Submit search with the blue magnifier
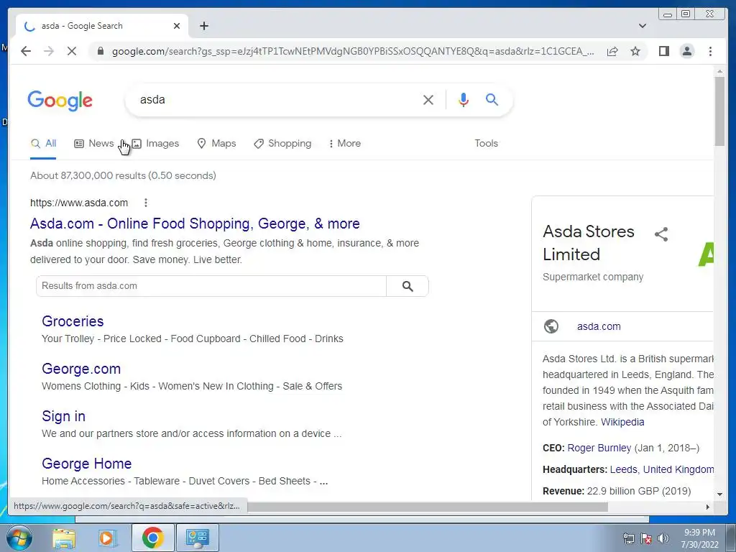The height and width of the screenshot is (552, 736). click(x=492, y=99)
